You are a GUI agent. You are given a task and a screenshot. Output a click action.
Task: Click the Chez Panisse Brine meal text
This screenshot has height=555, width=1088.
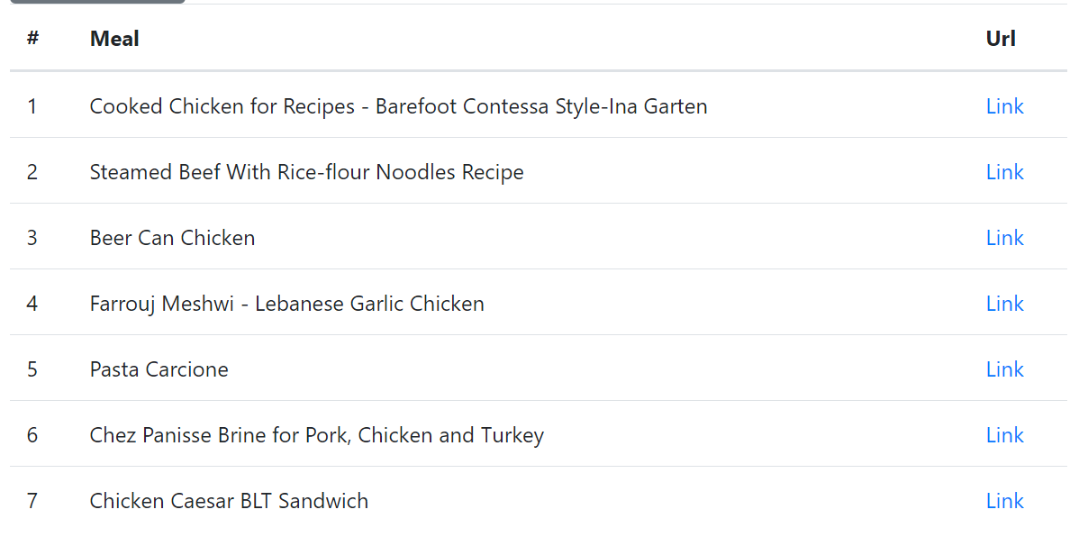click(317, 435)
